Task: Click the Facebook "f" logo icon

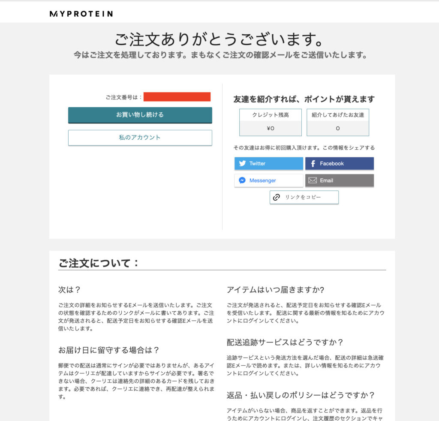Action: pyautogui.click(x=313, y=163)
